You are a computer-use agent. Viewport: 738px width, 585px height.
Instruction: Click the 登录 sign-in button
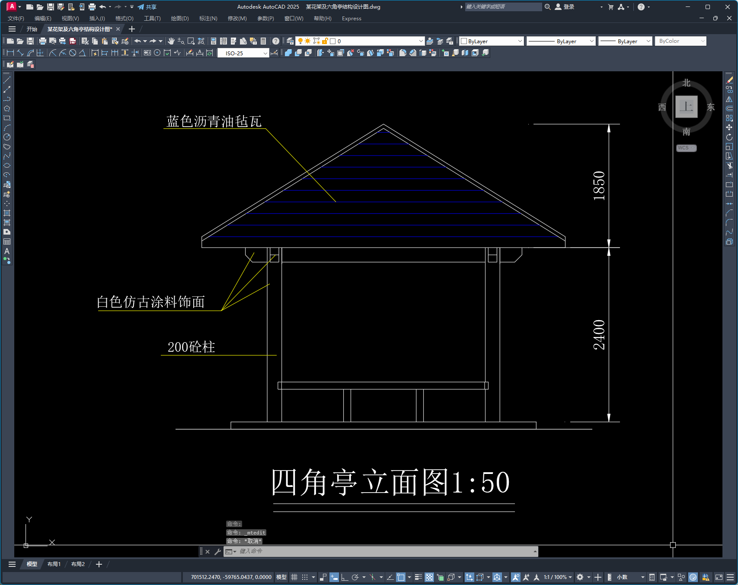[565, 7]
